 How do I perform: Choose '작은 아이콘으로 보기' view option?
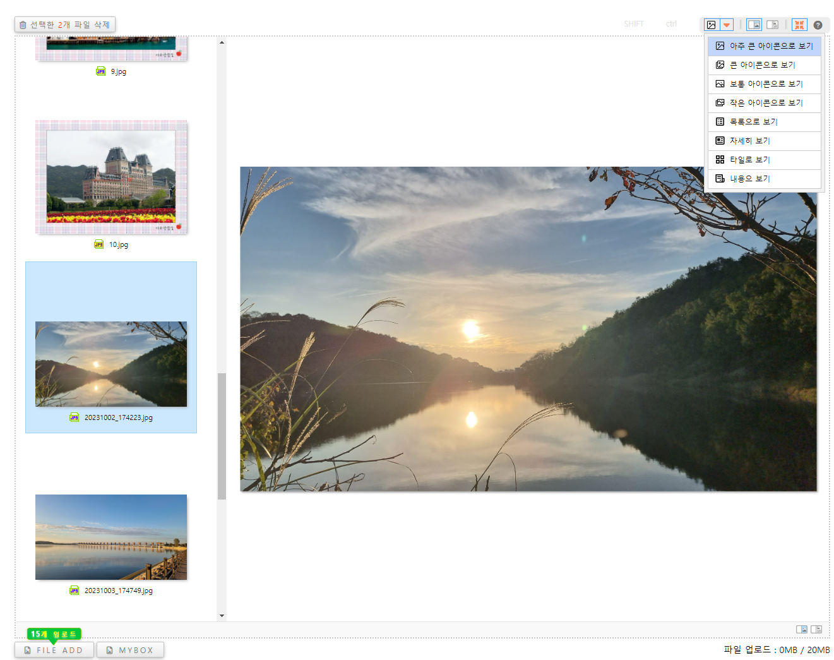pos(764,103)
